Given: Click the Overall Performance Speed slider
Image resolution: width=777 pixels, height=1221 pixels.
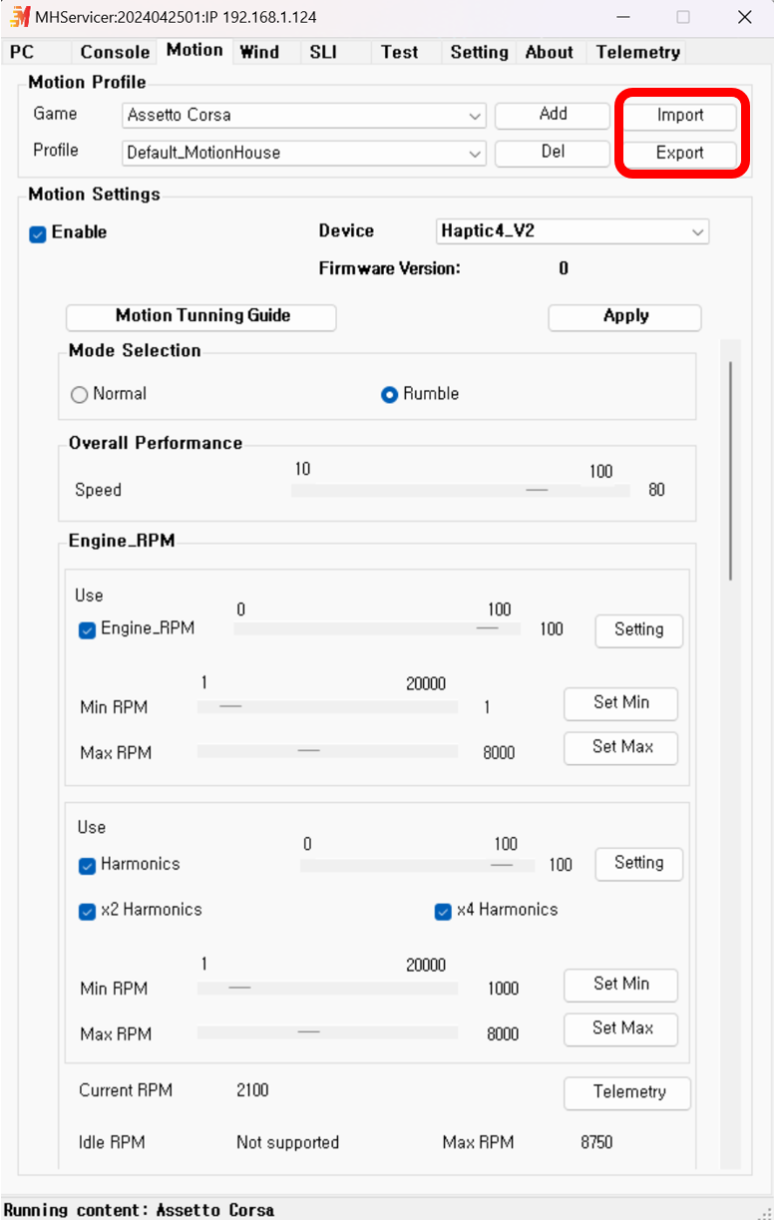Looking at the screenshot, I should click(x=461, y=491).
